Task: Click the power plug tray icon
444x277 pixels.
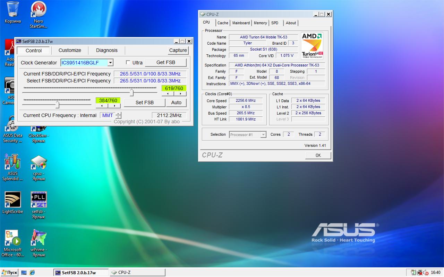Action: (x=413, y=272)
